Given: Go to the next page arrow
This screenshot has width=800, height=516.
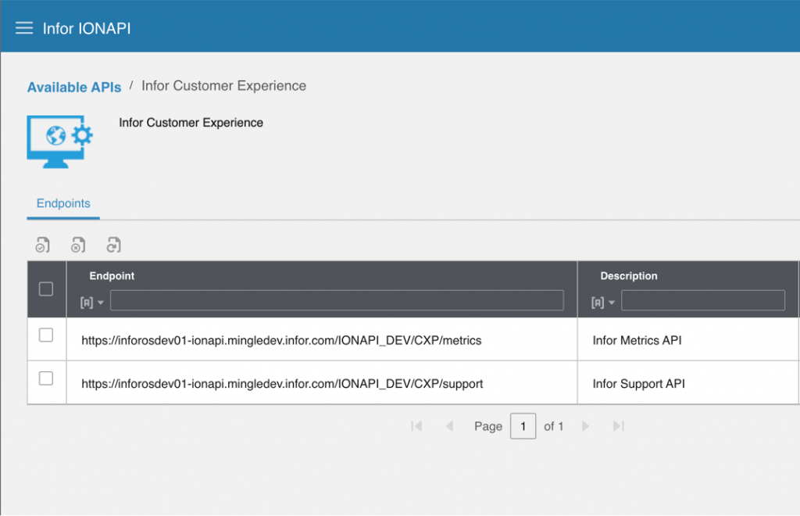Looking at the screenshot, I should point(585,426).
